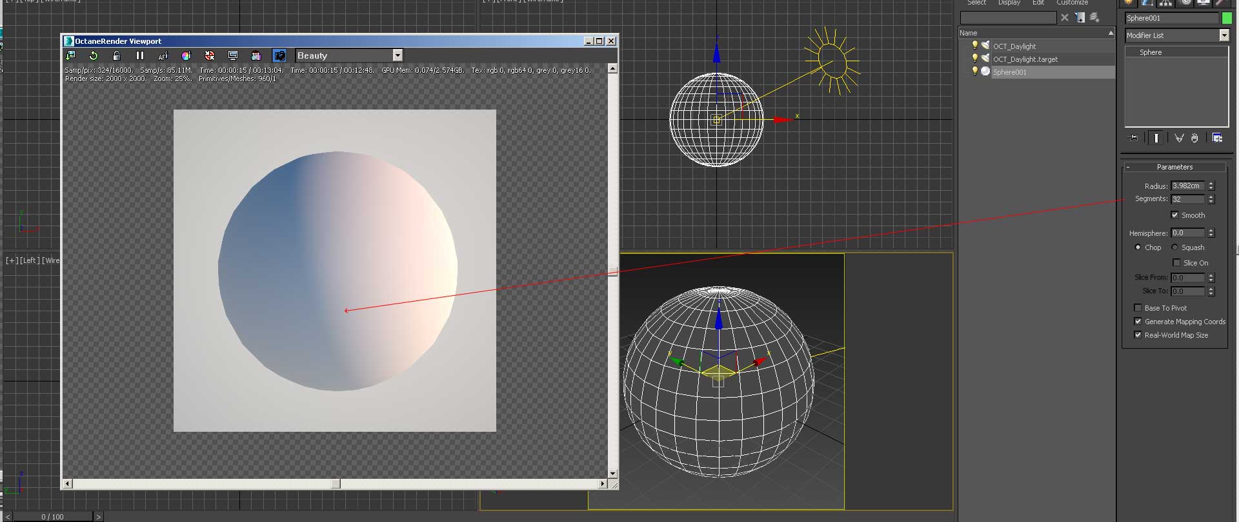1239x522 pixels.
Task: Click the Octane viewport vertical scrollbar up arrow
Action: point(612,68)
